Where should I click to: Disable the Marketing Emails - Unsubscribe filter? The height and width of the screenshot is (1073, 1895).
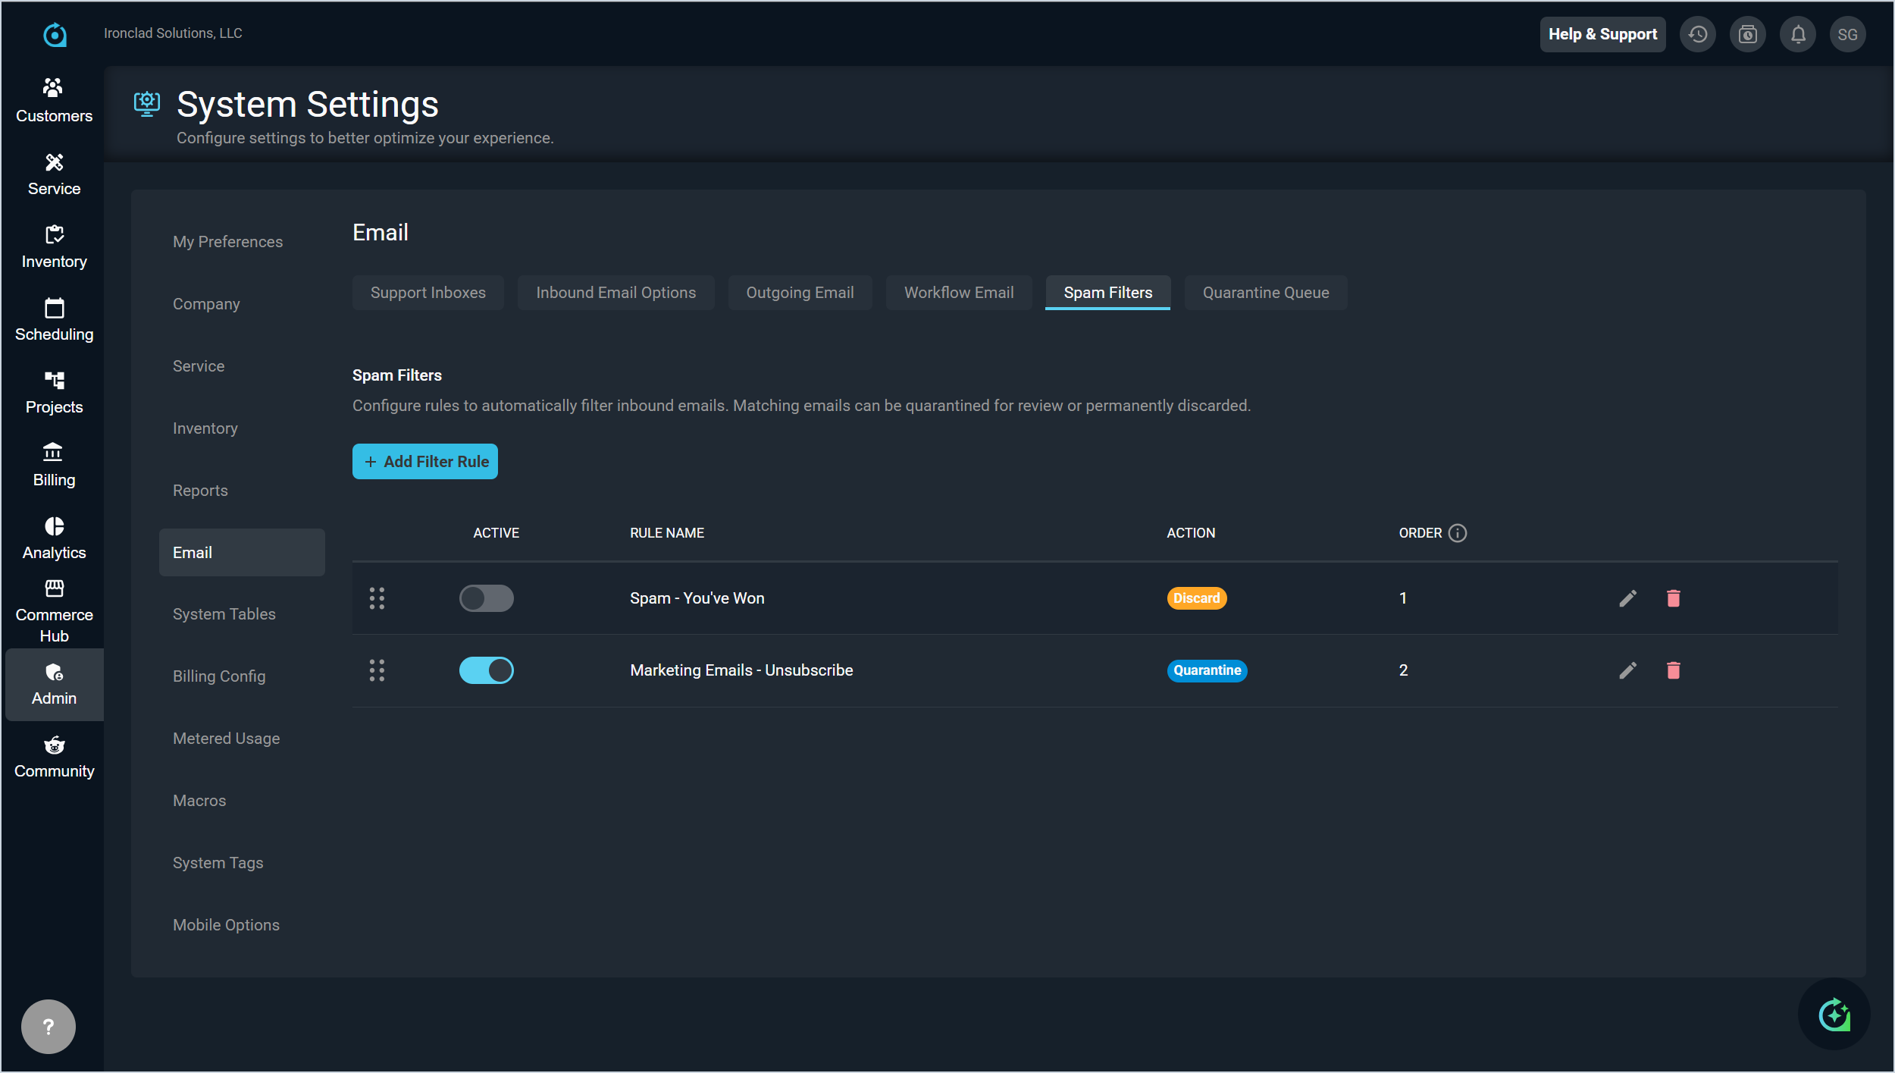coord(486,670)
